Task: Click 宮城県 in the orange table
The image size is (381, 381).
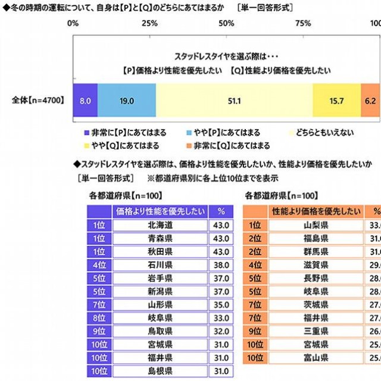Action: coord(316,345)
